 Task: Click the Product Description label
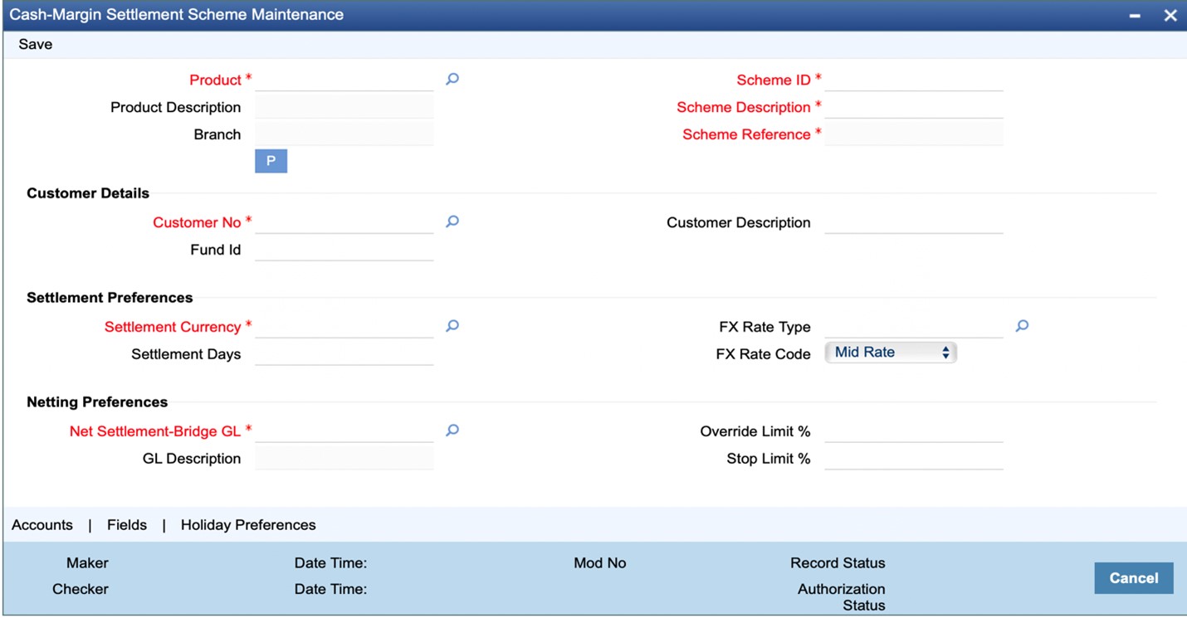[176, 108]
